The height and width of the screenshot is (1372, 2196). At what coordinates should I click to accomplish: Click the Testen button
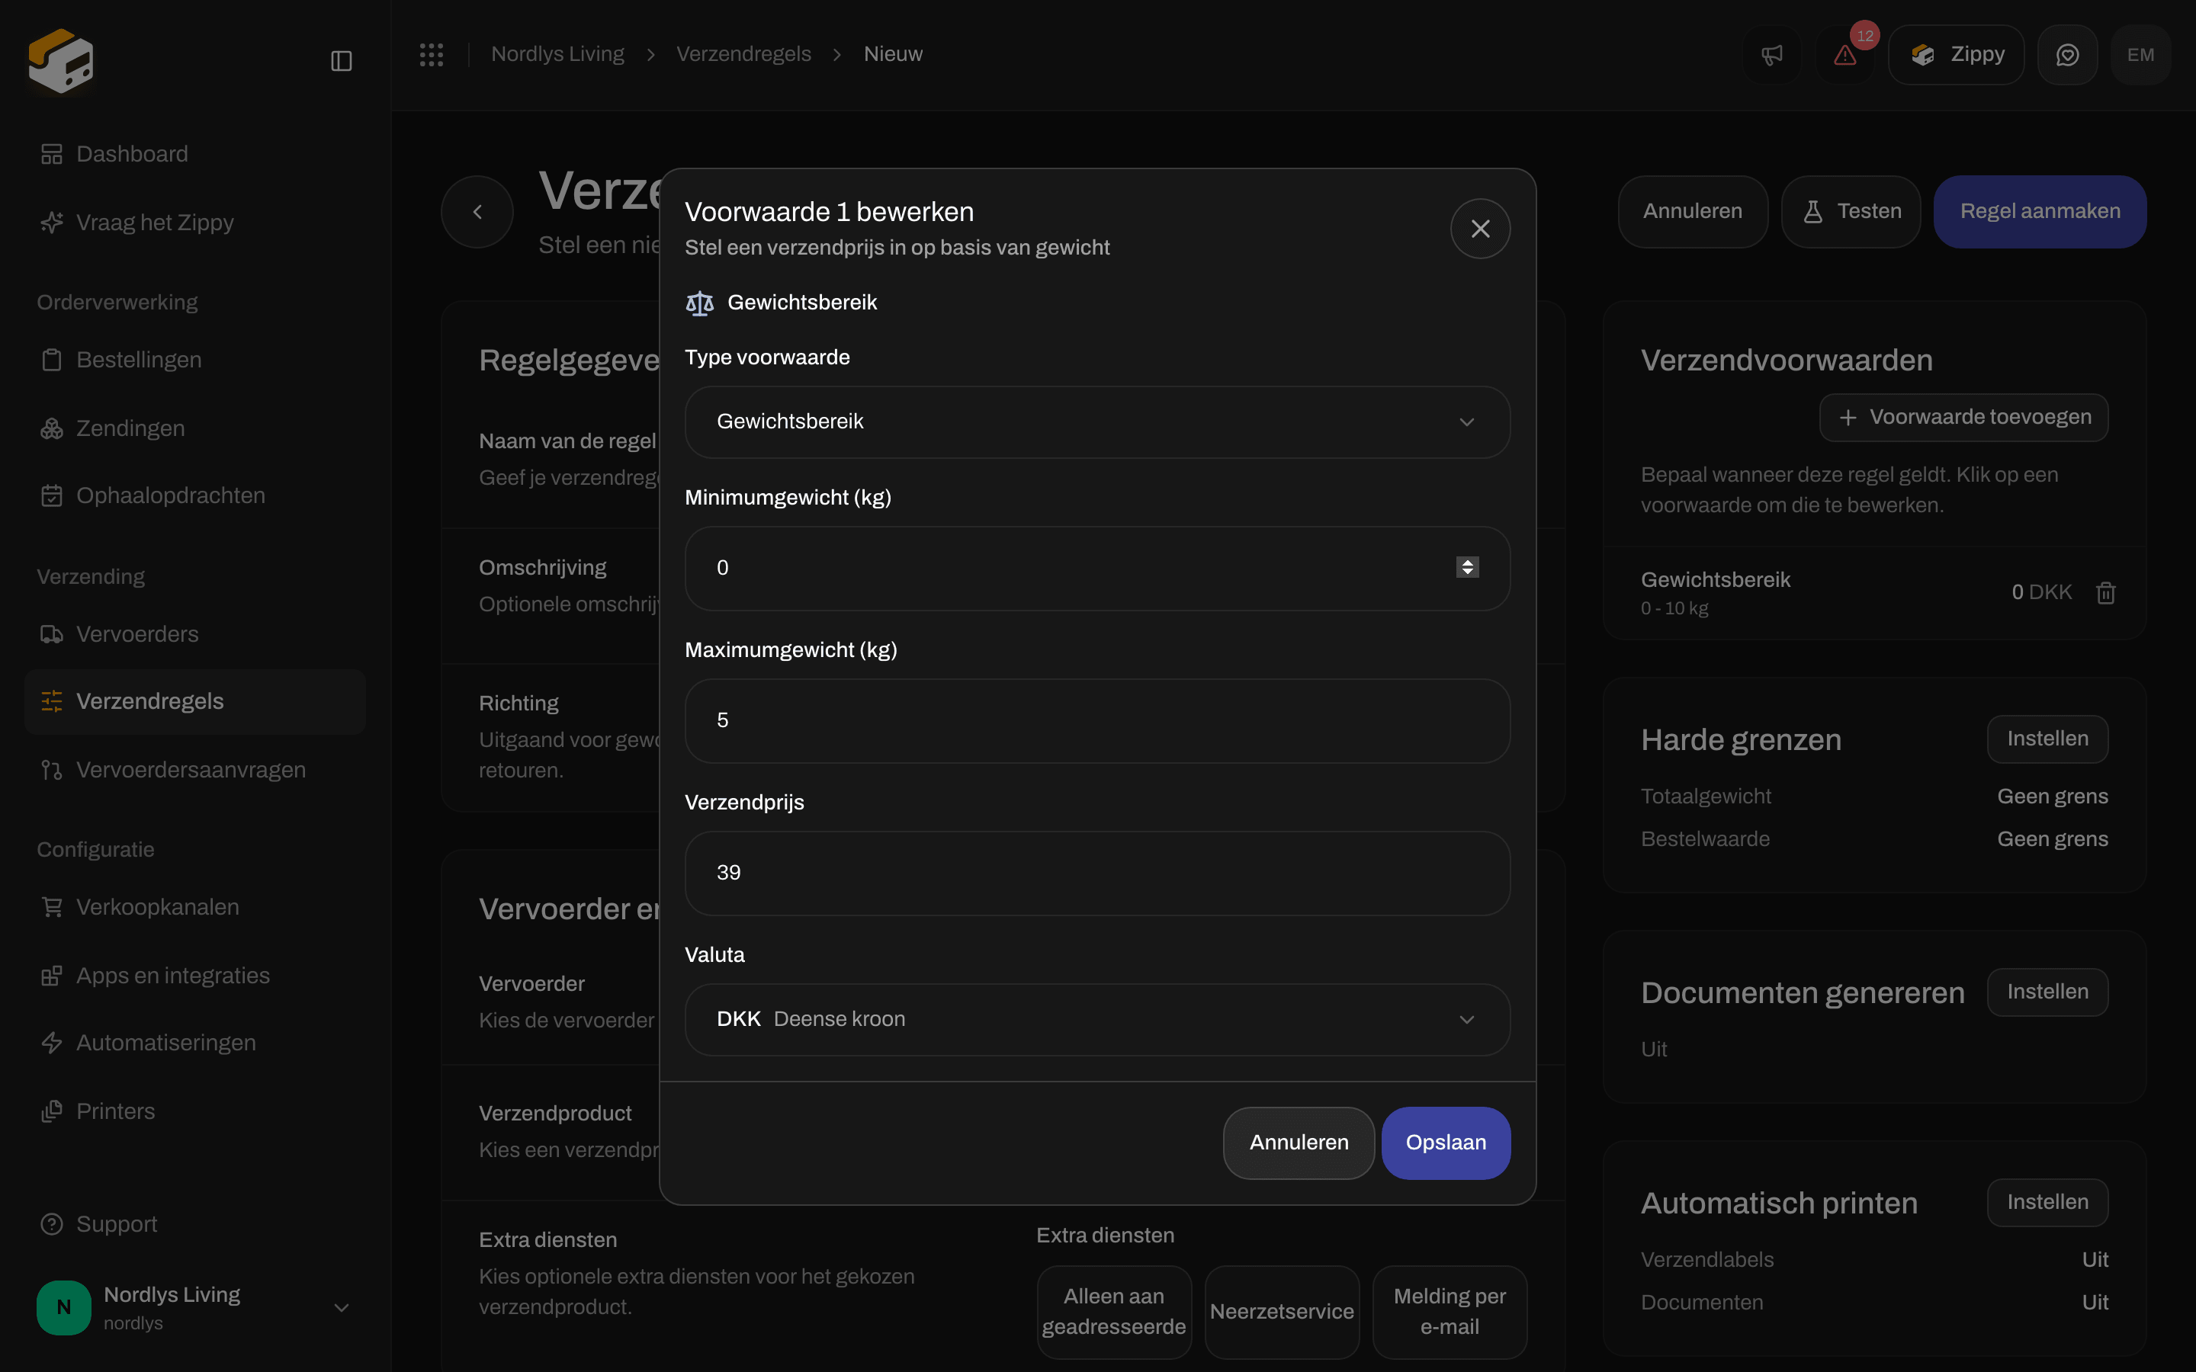point(1851,211)
